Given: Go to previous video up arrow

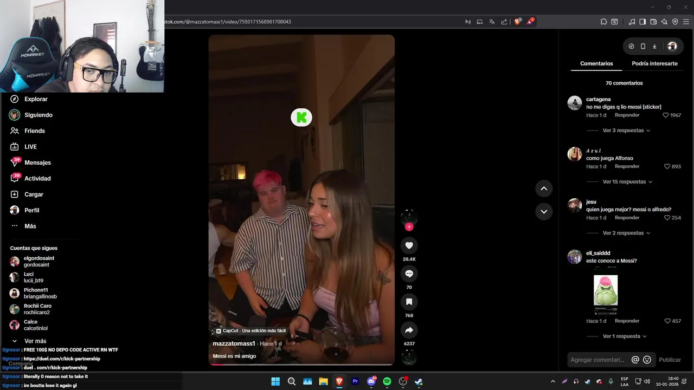Looking at the screenshot, I should click(x=544, y=188).
